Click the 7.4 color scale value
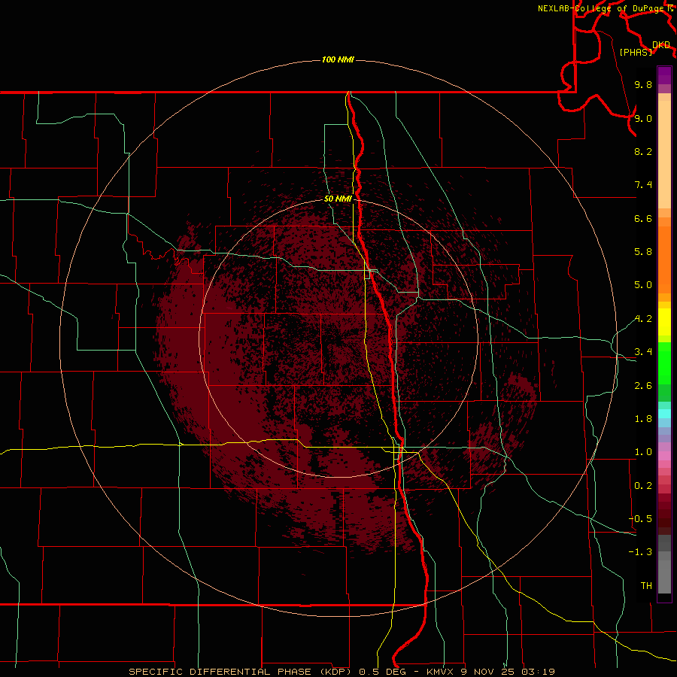Viewport: 677px width, 677px height. tap(643, 185)
